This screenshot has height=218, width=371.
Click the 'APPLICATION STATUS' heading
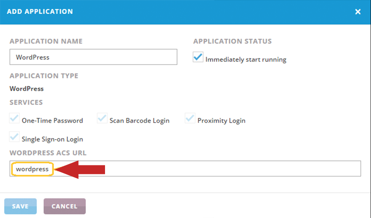232,41
